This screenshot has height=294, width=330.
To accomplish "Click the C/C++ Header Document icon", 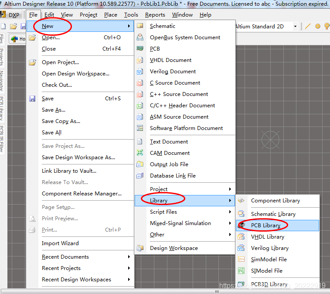I will (x=140, y=106).
